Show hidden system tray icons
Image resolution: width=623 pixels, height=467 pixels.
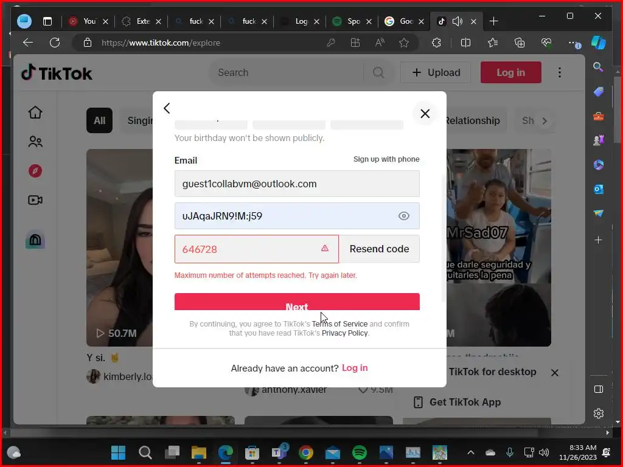click(470, 452)
